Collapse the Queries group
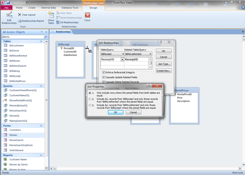This screenshot has height=175, width=245. (41, 86)
